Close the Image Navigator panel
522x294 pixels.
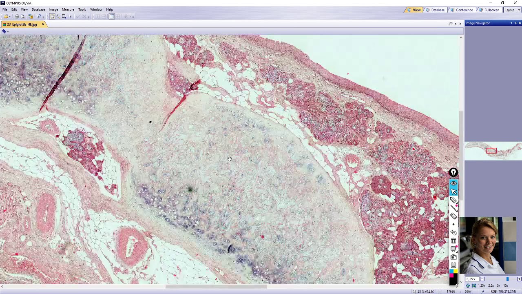click(520, 23)
